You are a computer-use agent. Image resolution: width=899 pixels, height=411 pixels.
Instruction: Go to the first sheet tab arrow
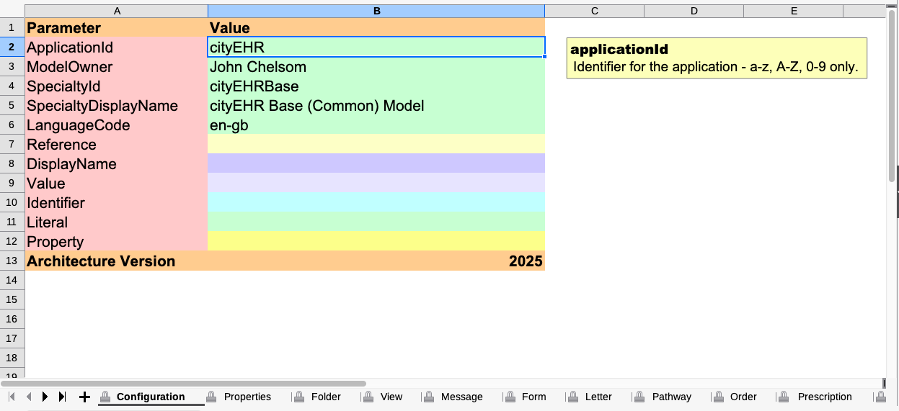pyautogui.click(x=12, y=397)
